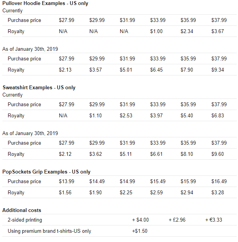Select the $3.67 hoodie royalty value
This screenshot has height=242, width=238.
tap(218, 31)
